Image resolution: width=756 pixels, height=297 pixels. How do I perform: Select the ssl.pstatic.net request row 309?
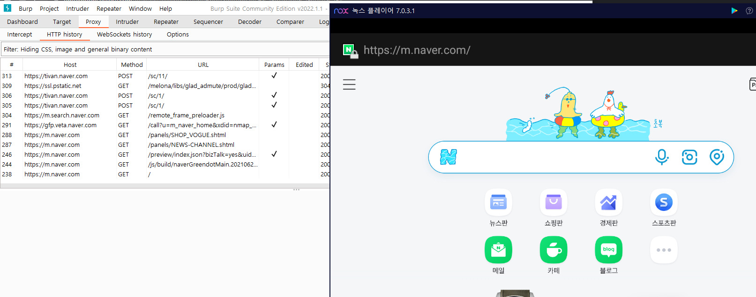click(x=165, y=86)
